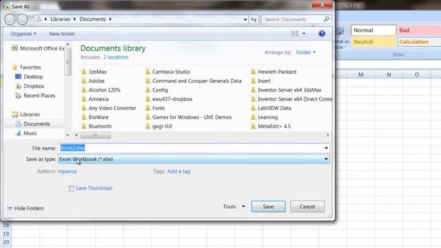441x248 pixels.
Task: Click the Libraries breadcrumb segment
Action: coord(60,19)
